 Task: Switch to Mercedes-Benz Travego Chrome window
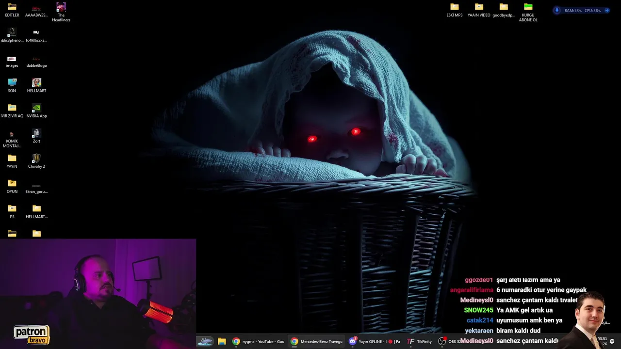316,341
